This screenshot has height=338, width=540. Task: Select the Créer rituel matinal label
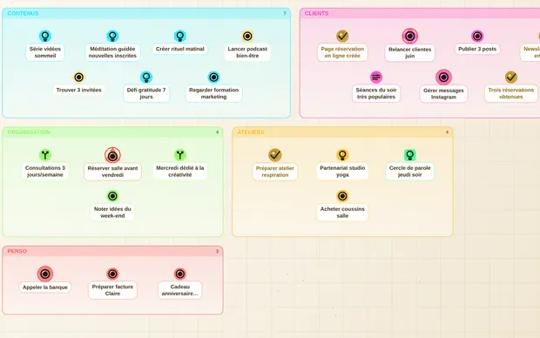click(x=180, y=49)
